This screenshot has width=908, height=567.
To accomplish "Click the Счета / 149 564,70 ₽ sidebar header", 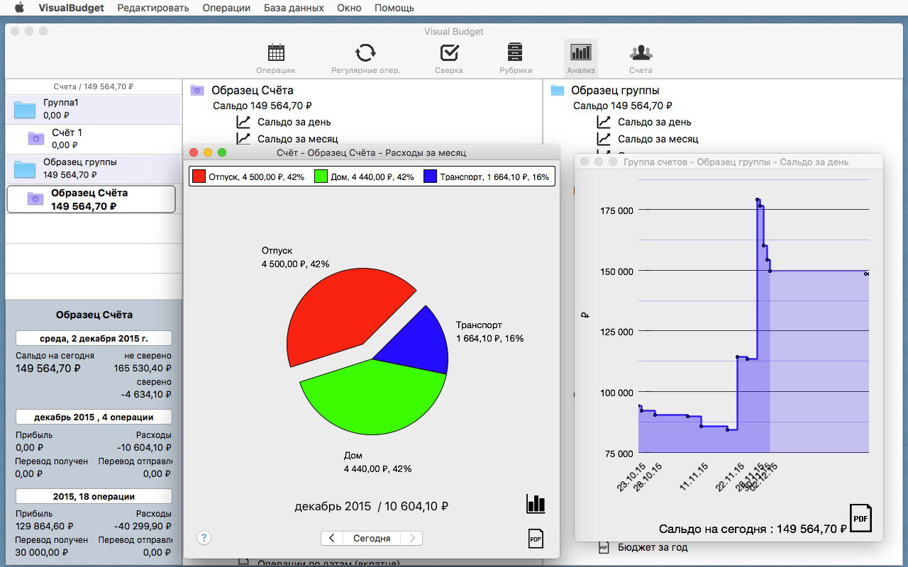I will click(94, 86).
